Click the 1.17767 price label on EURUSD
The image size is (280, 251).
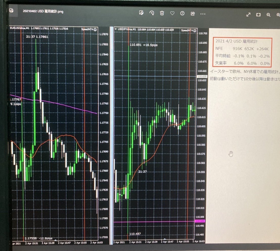[15, 99]
